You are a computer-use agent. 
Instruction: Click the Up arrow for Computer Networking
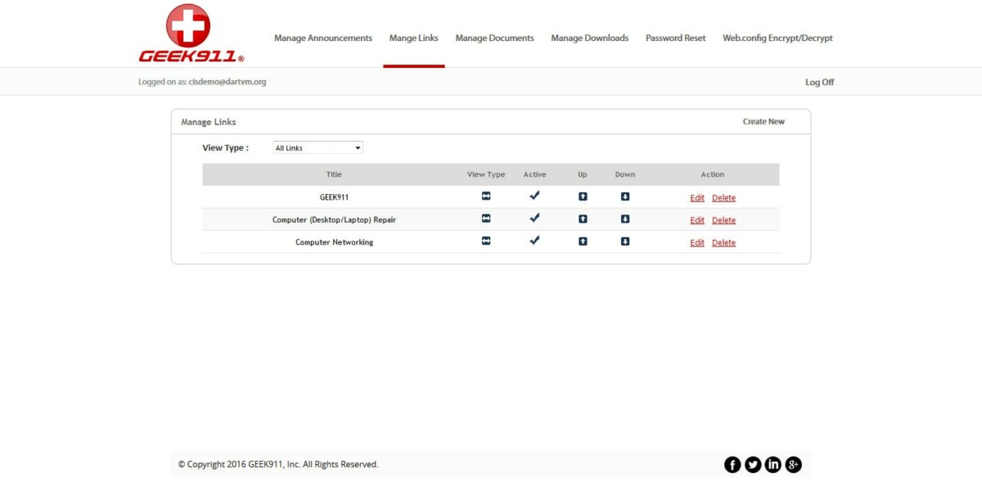(582, 241)
